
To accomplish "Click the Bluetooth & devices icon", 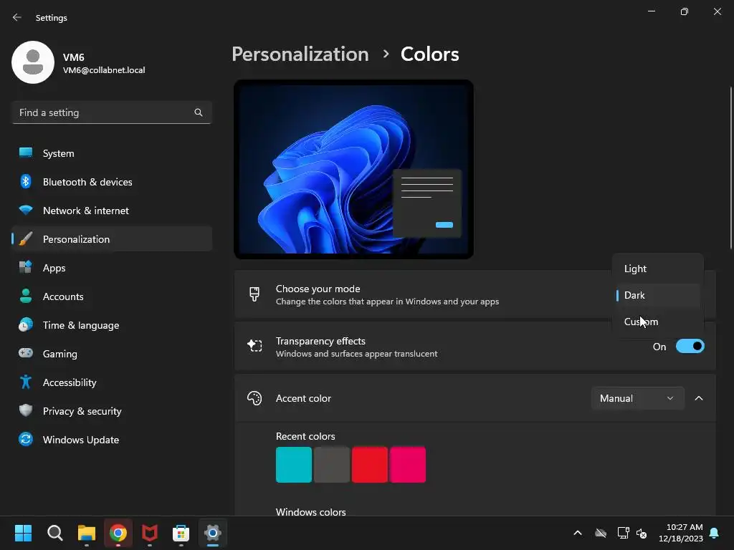I will point(26,181).
